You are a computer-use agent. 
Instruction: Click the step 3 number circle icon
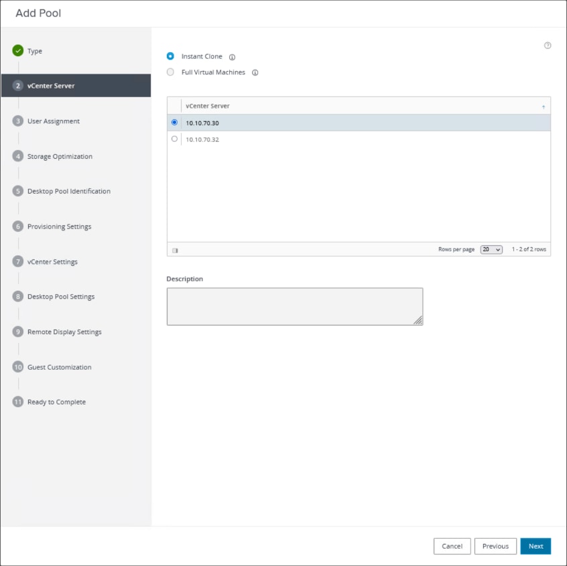pos(18,121)
